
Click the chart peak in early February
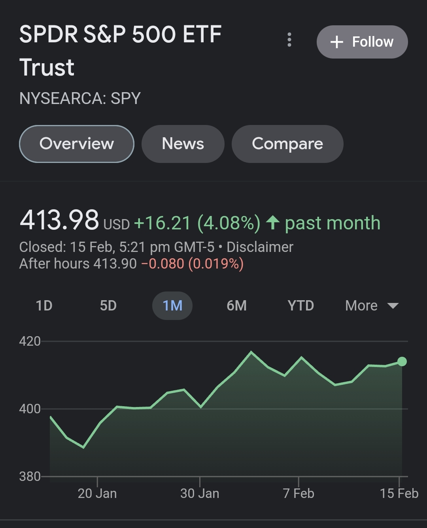coord(251,352)
